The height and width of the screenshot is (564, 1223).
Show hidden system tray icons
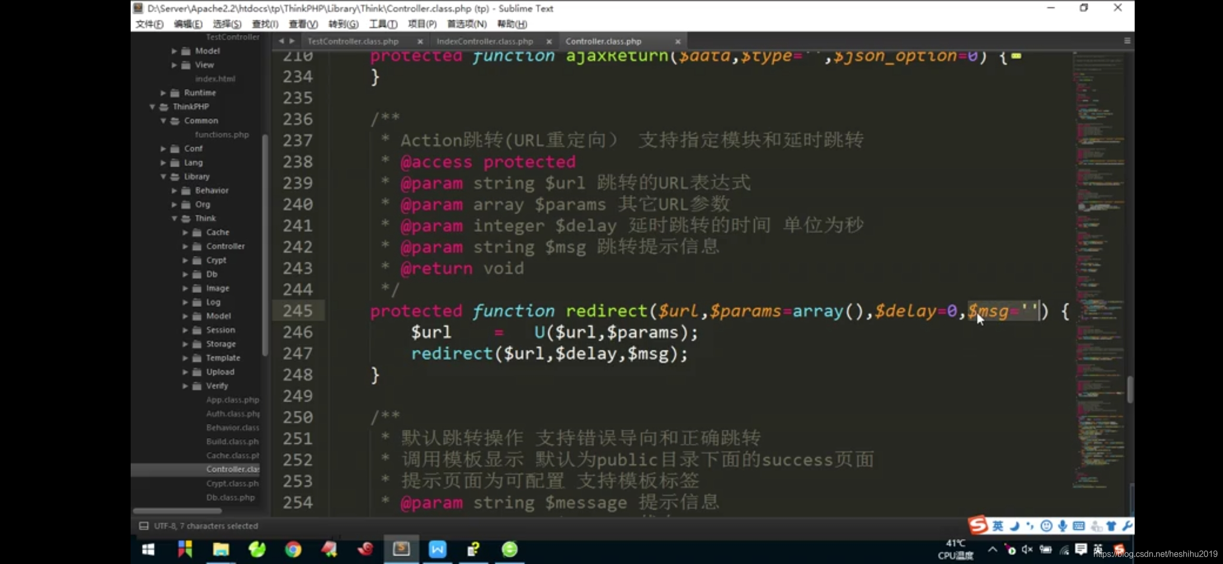pyautogui.click(x=993, y=549)
